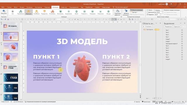Open Заметки in the status bar
This screenshot has width=187, height=105.
click(x=137, y=102)
